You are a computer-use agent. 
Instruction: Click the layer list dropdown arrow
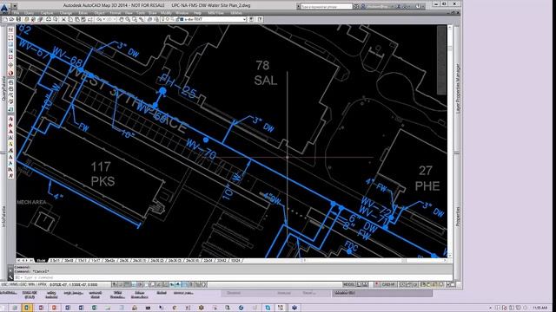tap(244, 19)
